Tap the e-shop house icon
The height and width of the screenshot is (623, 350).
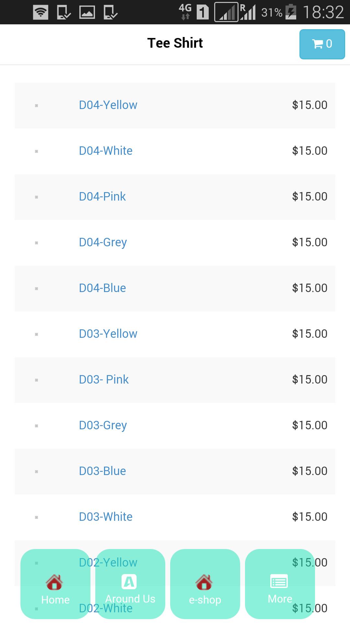204,582
